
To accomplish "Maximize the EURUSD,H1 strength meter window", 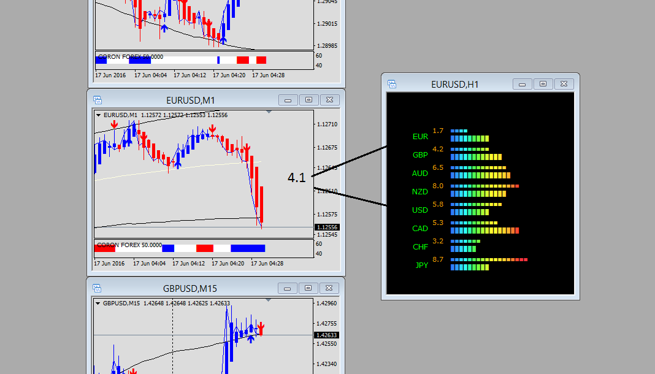I will click(x=543, y=85).
